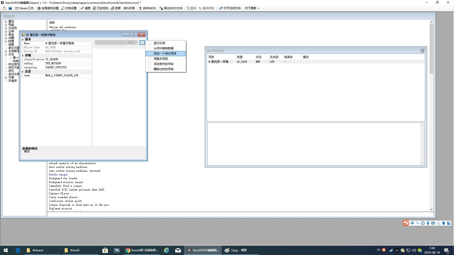Select 添加一个待办项目 from context menu
This screenshot has height=255, width=454.
click(x=165, y=54)
